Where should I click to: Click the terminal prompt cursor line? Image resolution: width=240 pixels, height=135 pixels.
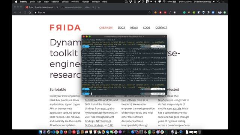click(x=124, y=94)
